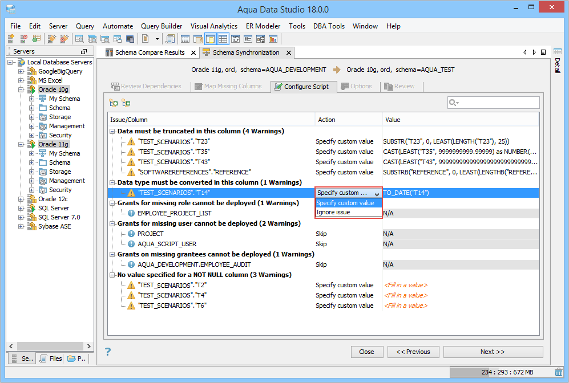
Task: Click the document icon in toolbar
Action: tap(145, 38)
